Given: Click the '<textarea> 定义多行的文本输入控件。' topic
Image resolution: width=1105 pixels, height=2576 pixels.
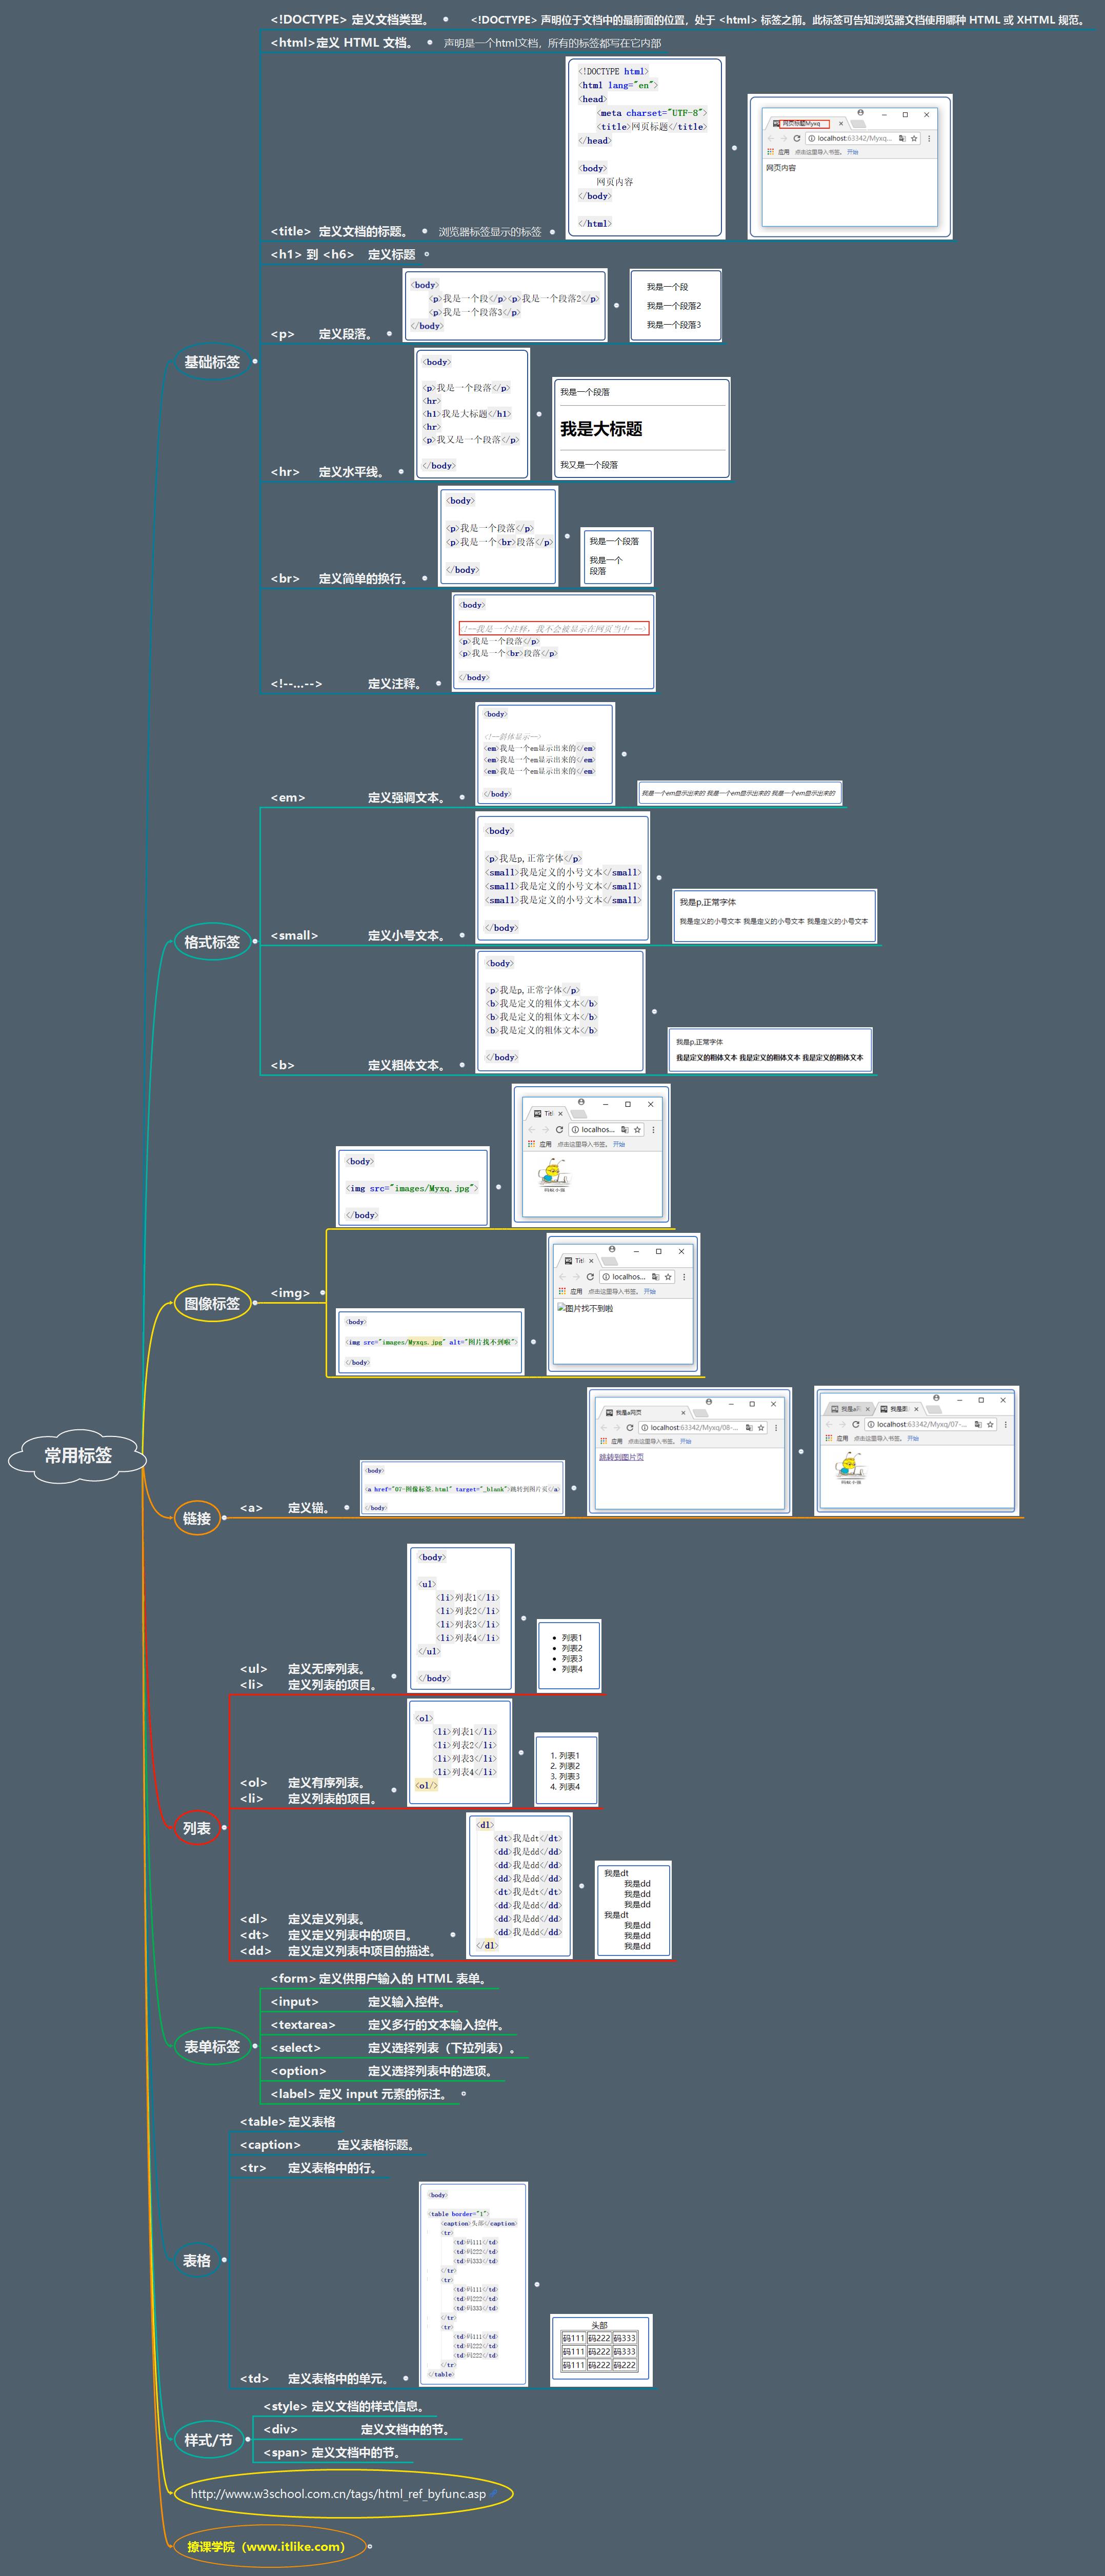Looking at the screenshot, I should click(x=388, y=2025).
